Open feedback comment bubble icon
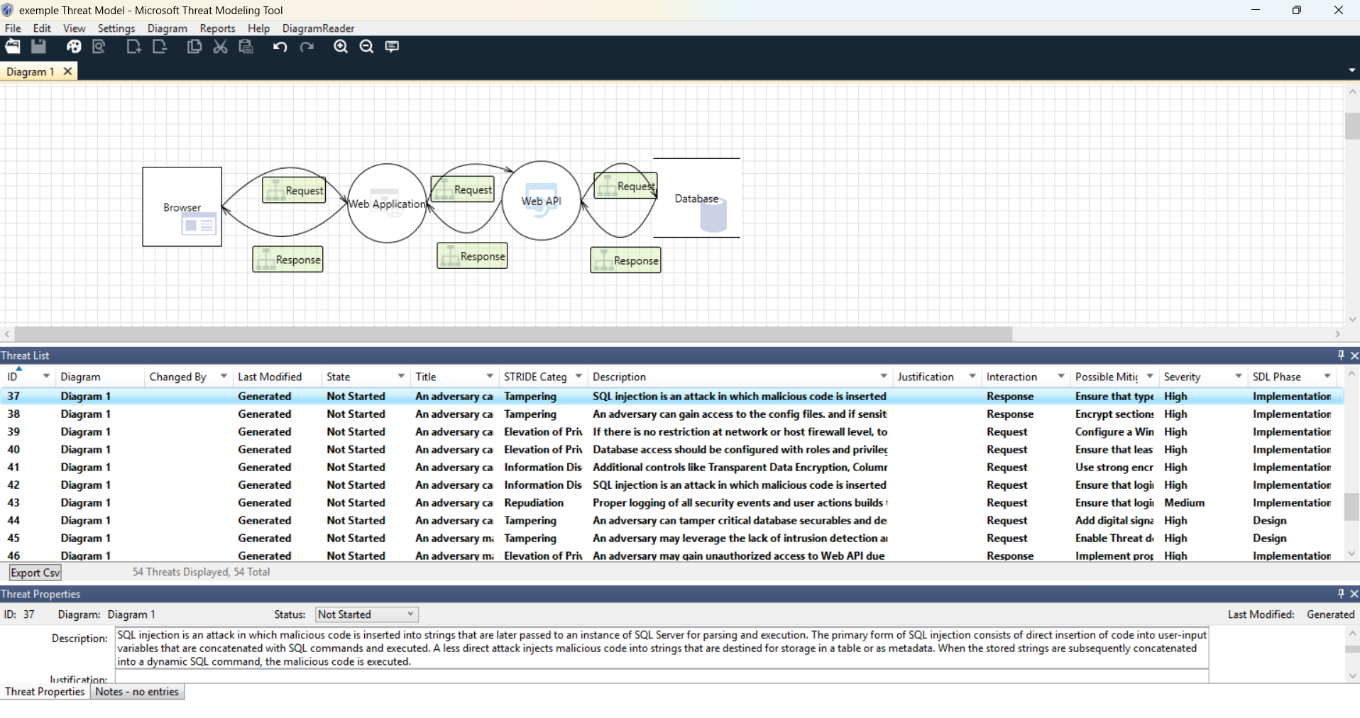Screen dimensions: 1360x718 [x=392, y=47]
